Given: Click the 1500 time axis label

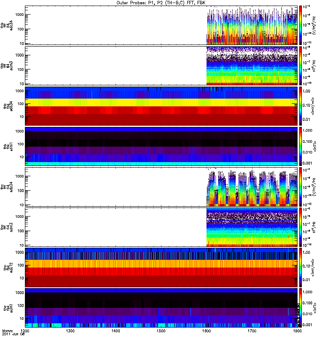Looking at the screenshot, I should click(x=161, y=331).
